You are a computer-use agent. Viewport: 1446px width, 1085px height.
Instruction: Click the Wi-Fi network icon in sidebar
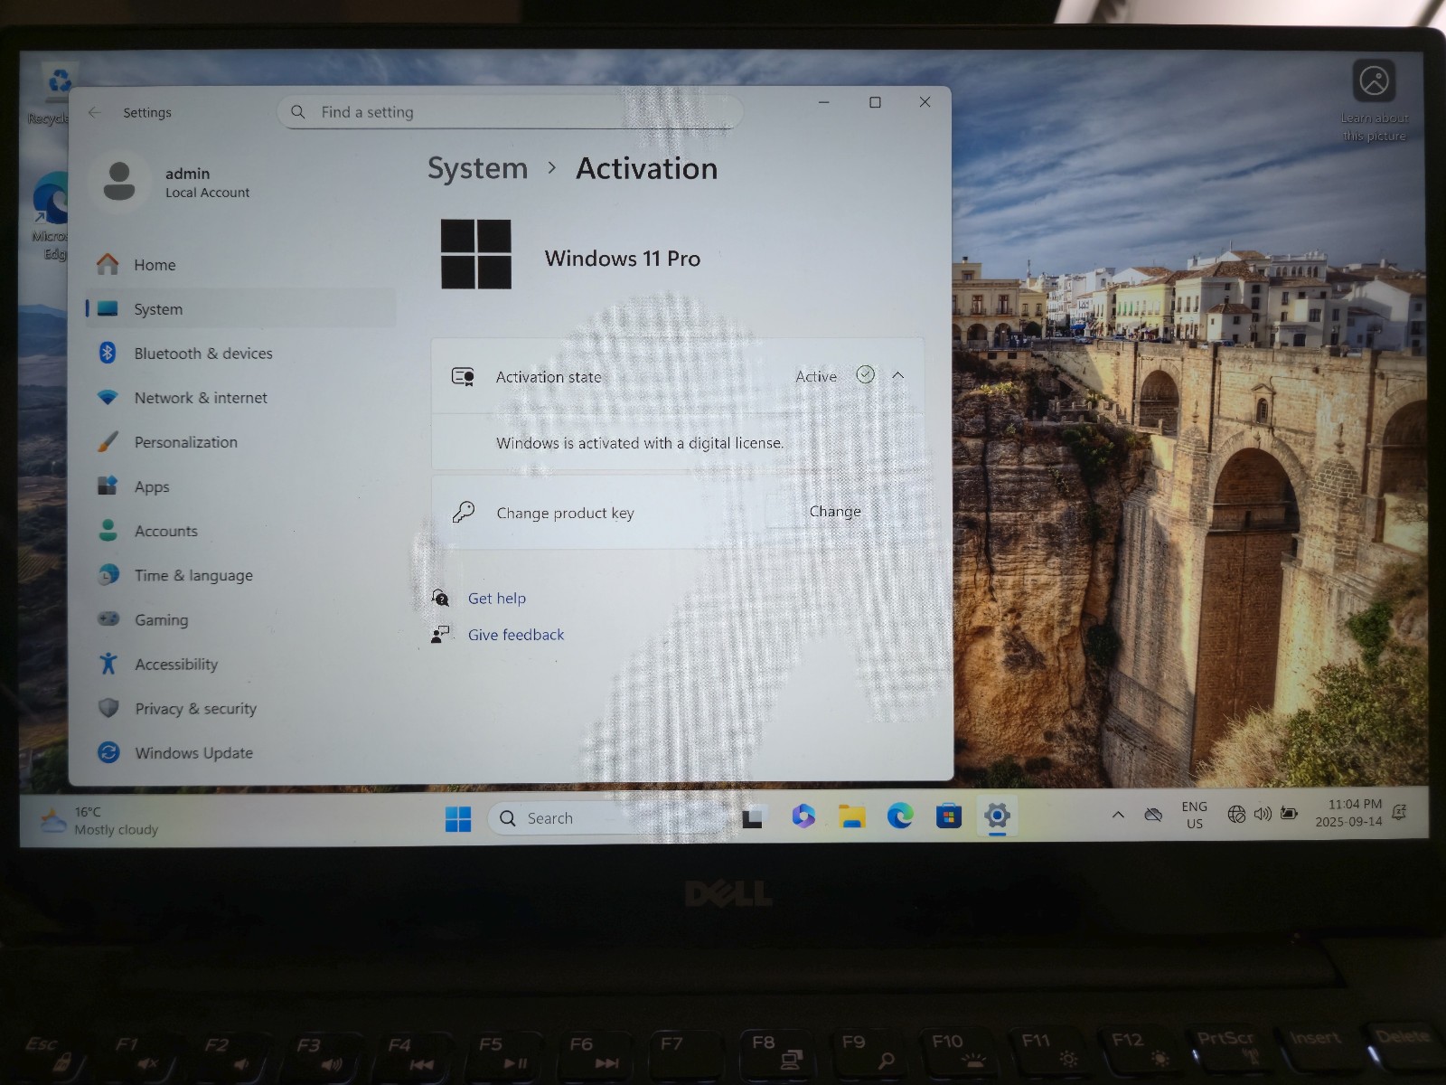click(x=108, y=397)
